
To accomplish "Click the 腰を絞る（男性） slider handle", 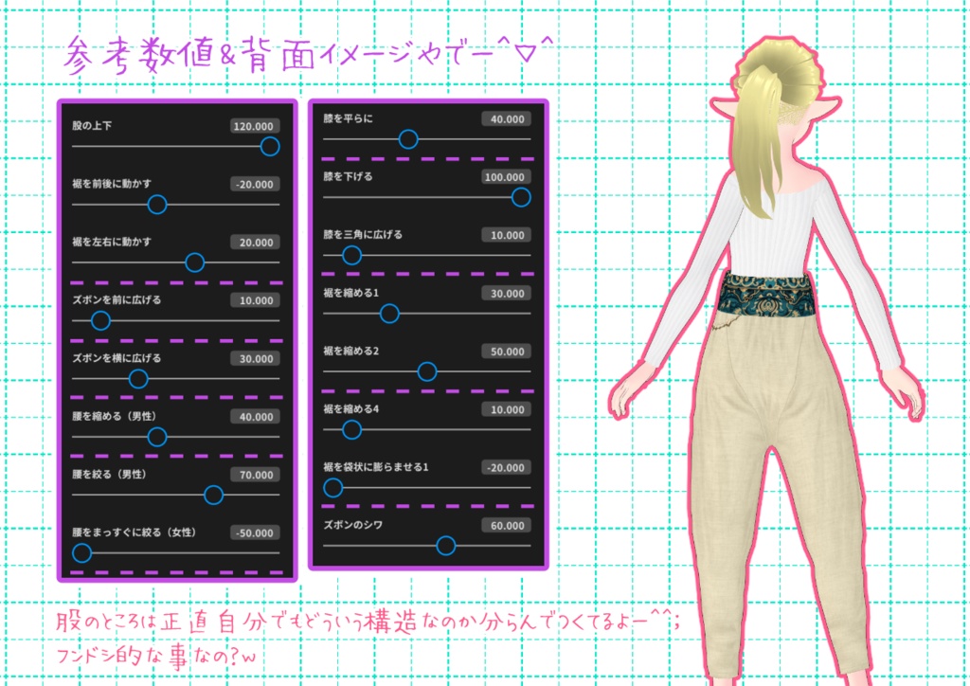I will 213,495.
